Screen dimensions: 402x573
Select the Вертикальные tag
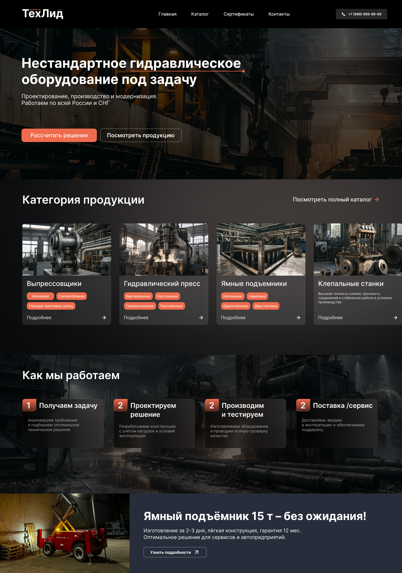[x=138, y=296]
